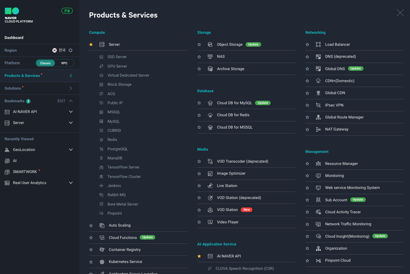Screen dimensions: 410x274
Task: Click the Image Optimizer icon
Action: 210,173
